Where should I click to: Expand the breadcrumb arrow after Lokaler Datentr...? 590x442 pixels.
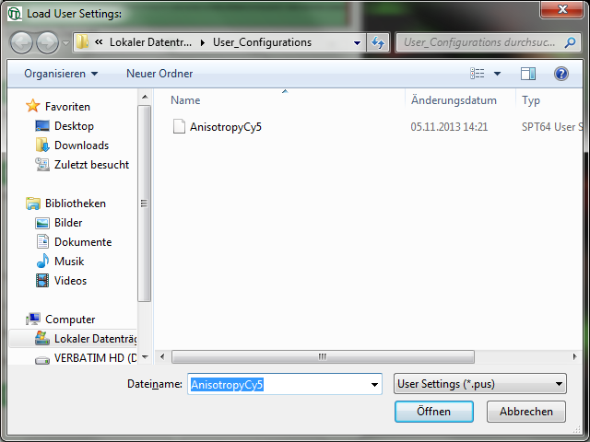(x=203, y=42)
